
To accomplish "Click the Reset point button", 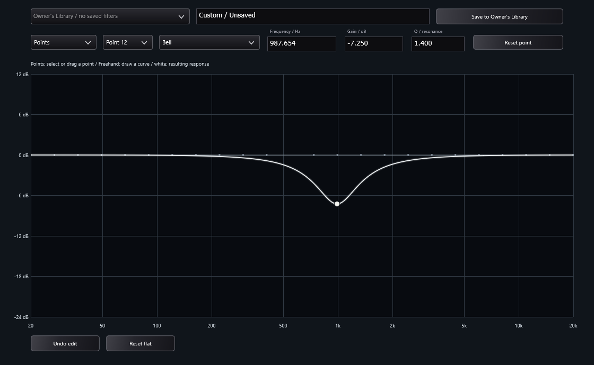I will pos(518,42).
